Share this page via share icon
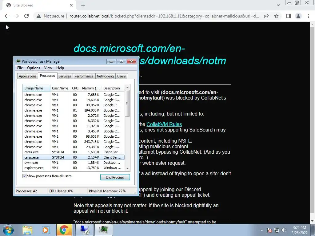This screenshot has height=236, width=315. point(266,16)
